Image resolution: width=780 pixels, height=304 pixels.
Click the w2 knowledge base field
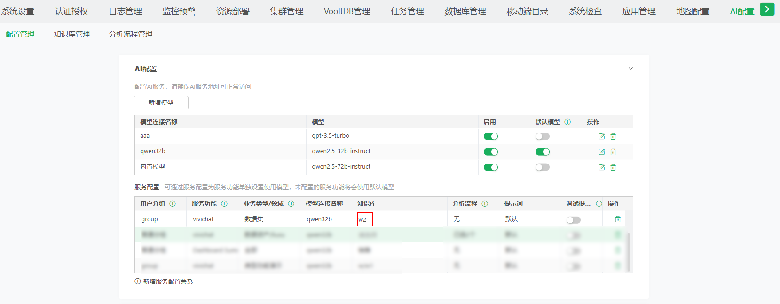click(x=364, y=219)
